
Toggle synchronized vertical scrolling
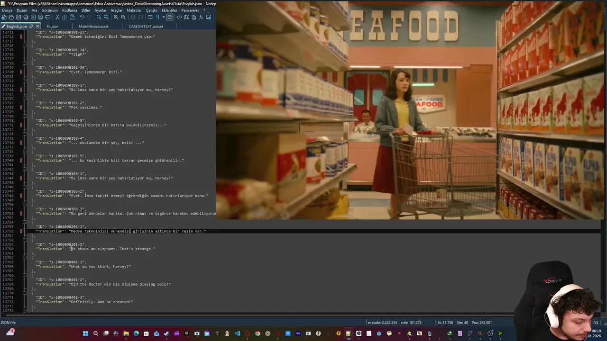(133, 17)
